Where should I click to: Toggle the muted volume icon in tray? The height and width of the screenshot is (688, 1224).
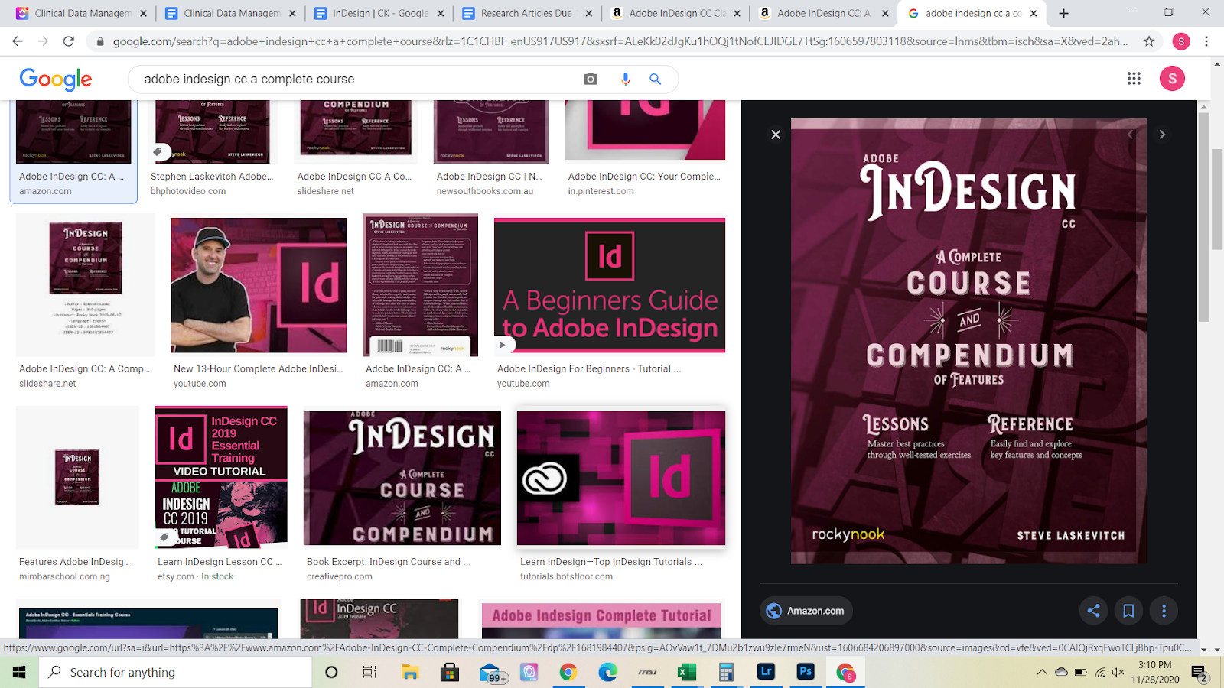pos(1118,672)
